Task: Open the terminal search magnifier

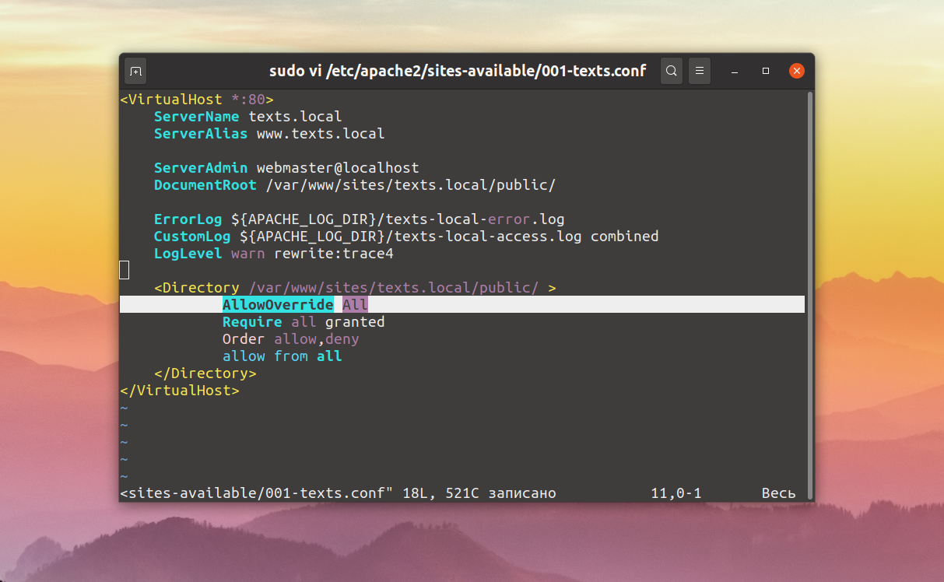Action: click(x=671, y=71)
